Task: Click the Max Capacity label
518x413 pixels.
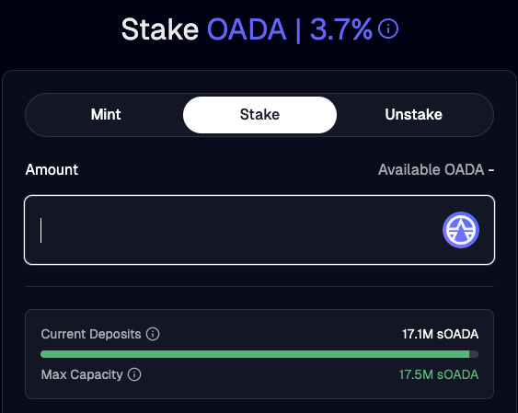Action: 82,374
